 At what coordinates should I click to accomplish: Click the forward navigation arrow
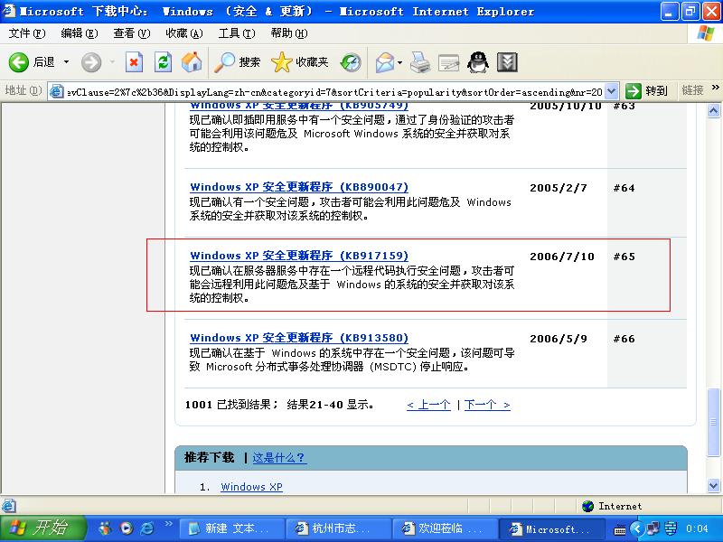pyautogui.click(x=91, y=62)
